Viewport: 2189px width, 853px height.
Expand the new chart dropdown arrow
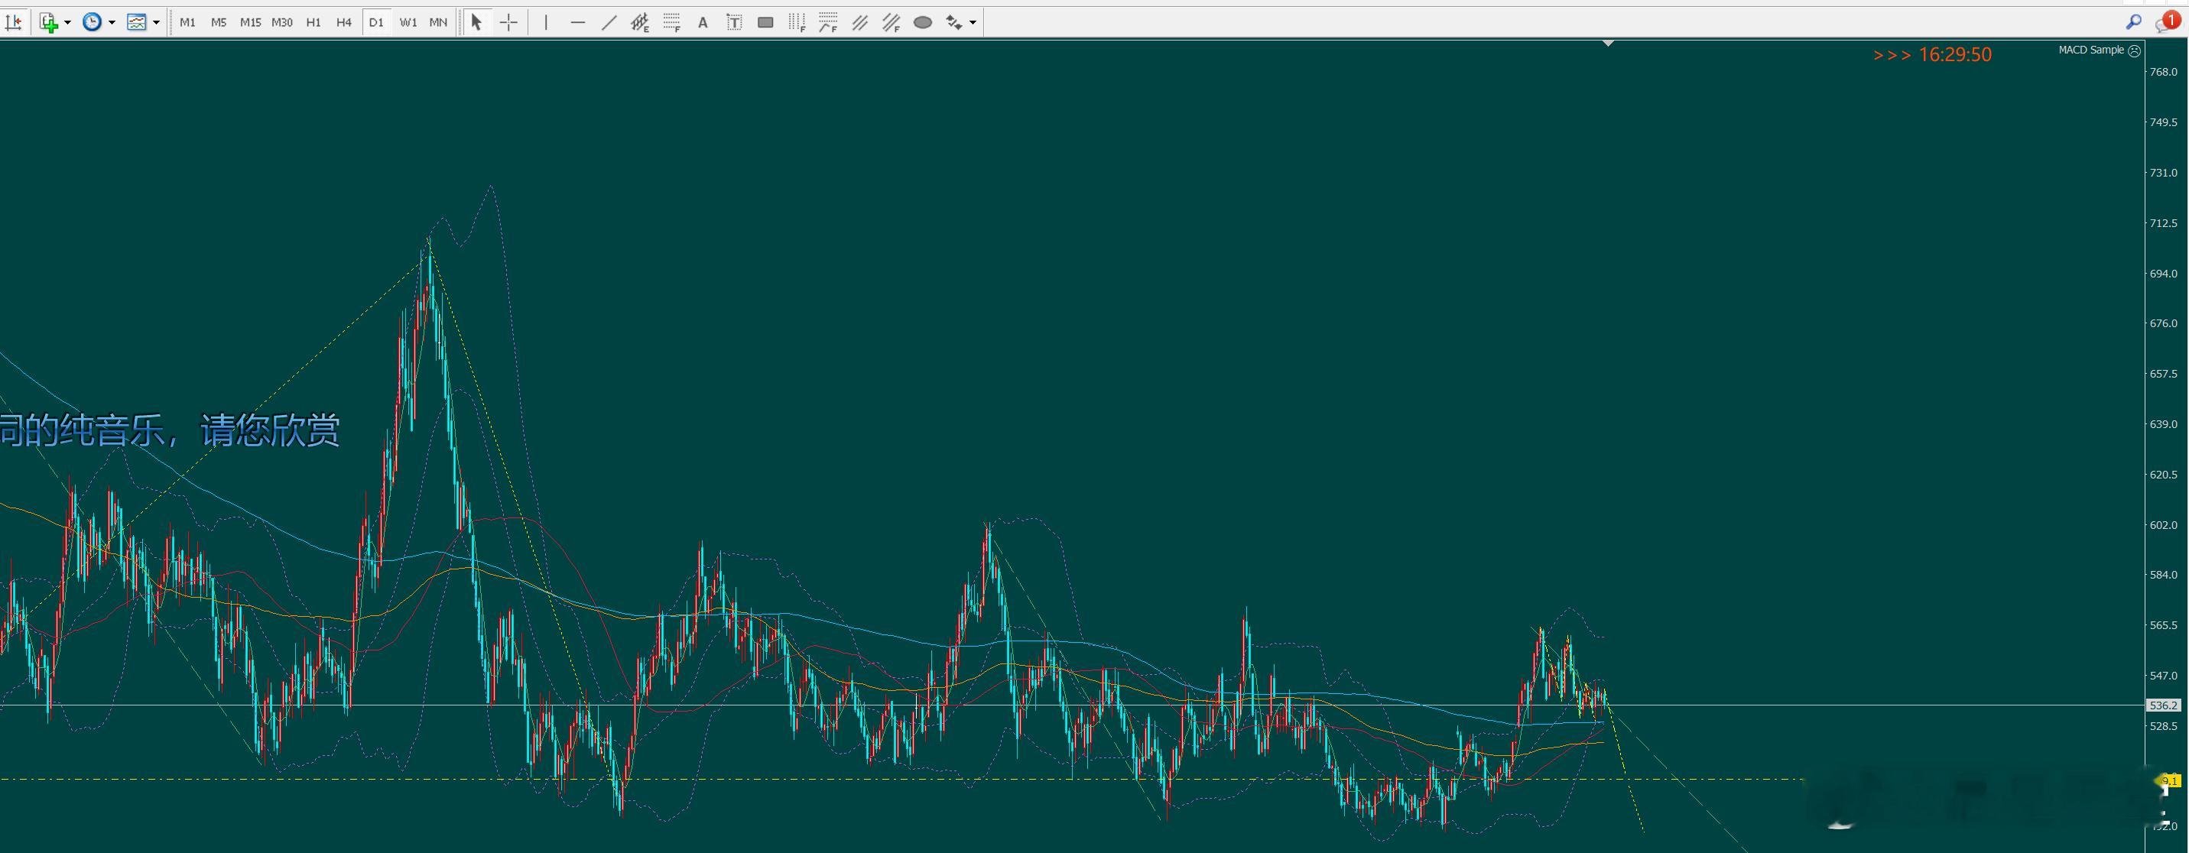(x=68, y=22)
